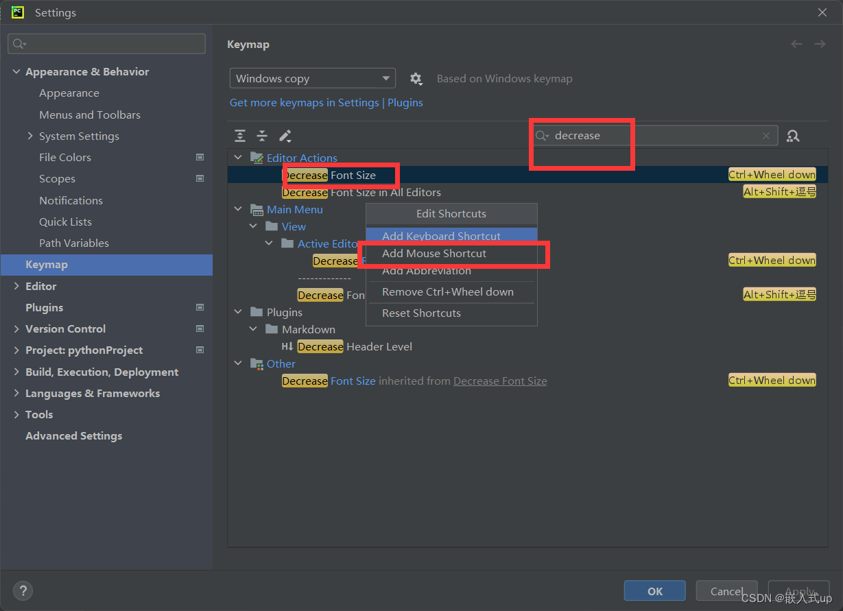Collapse the Other keymap group
843x611 pixels.
click(x=238, y=363)
